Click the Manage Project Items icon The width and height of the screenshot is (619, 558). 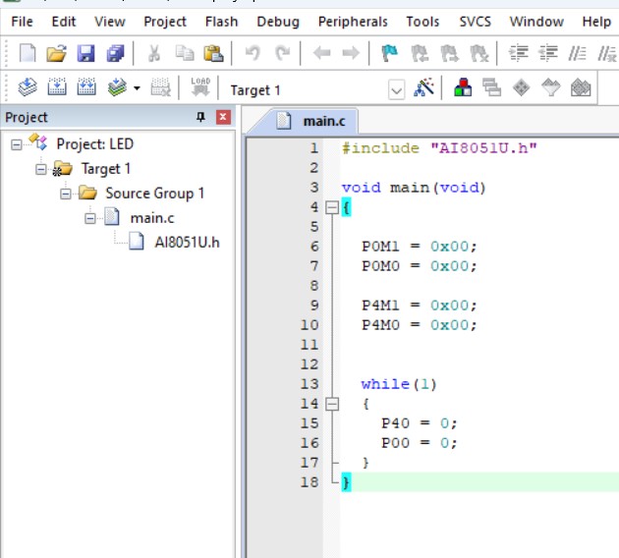463,86
